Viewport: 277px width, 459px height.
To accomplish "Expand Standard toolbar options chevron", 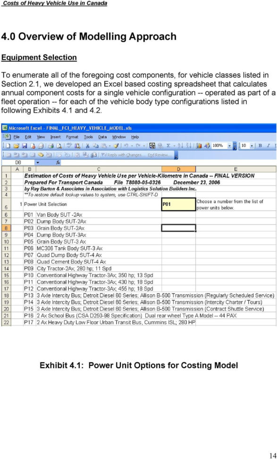I will [x=235, y=145].
